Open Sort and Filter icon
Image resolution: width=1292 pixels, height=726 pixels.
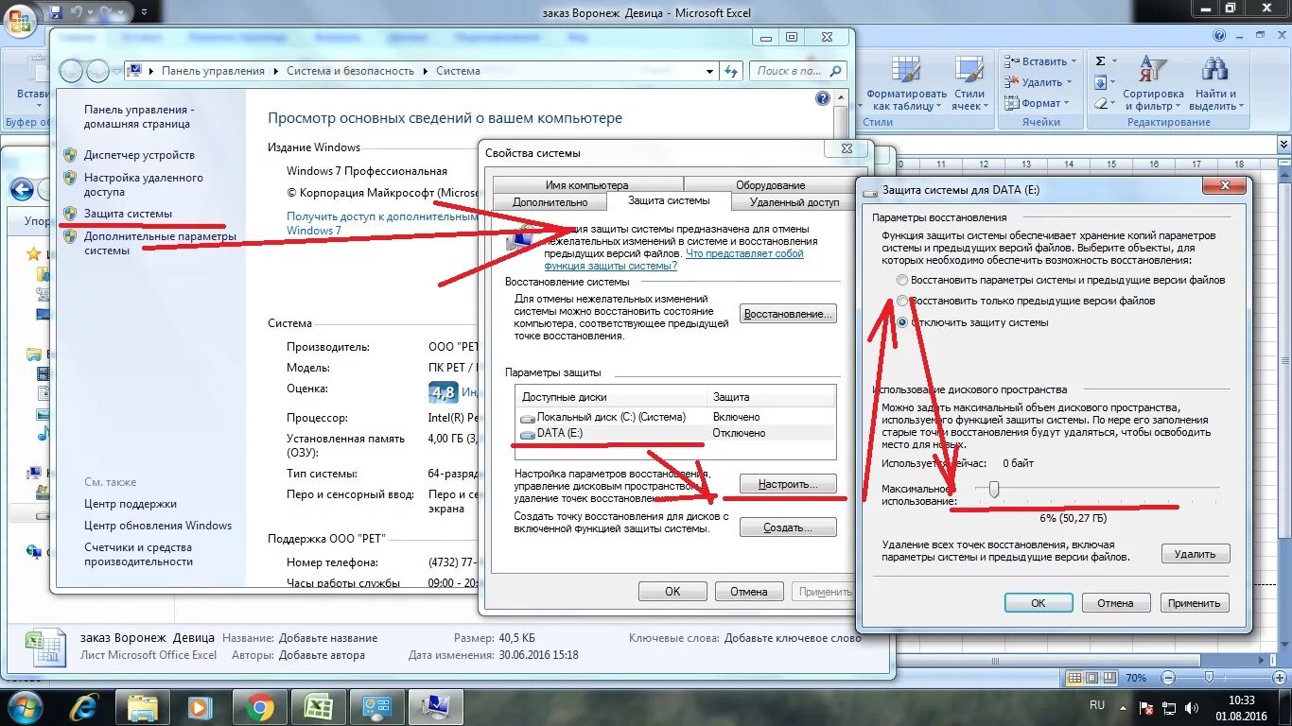tap(1152, 70)
